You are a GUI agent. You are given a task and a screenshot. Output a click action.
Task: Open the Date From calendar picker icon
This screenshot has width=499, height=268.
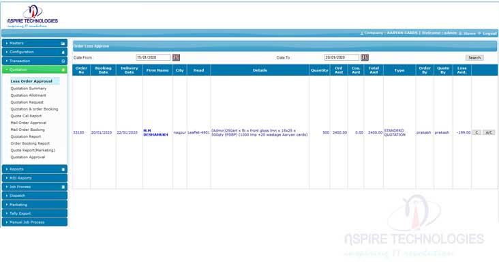pyautogui.click(x=176, y=57)
